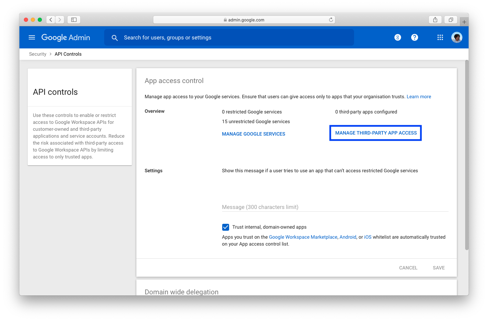
Task: Click the account profile avatar
Action: 457,37
